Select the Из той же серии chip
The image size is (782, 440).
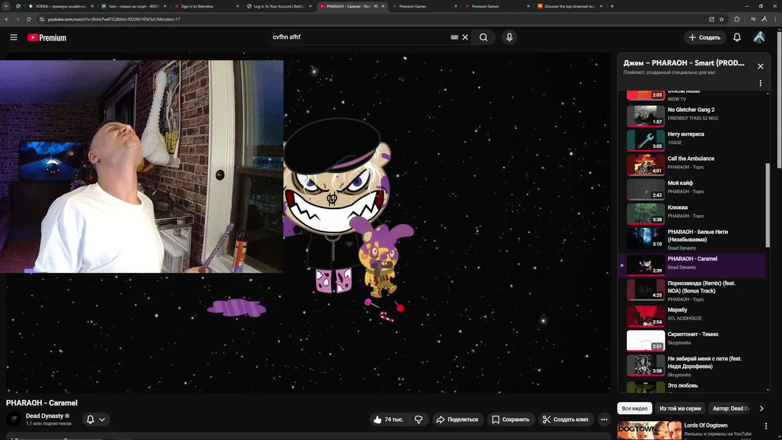(680, 408)
